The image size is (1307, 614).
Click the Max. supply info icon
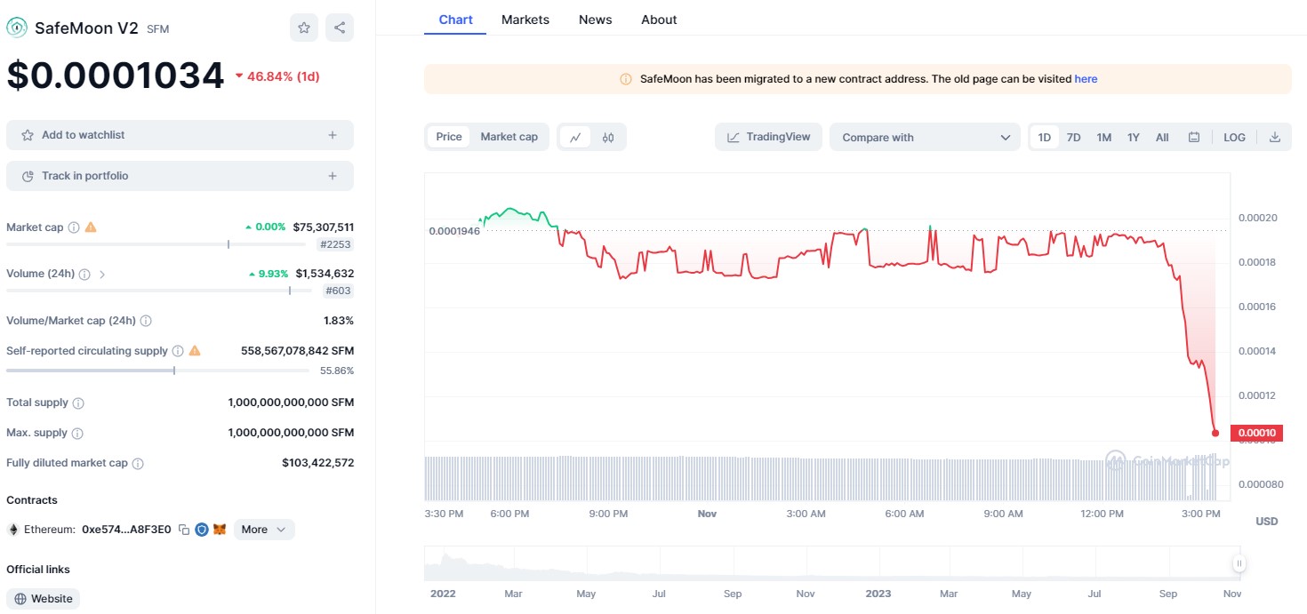(x=77, y=434)
